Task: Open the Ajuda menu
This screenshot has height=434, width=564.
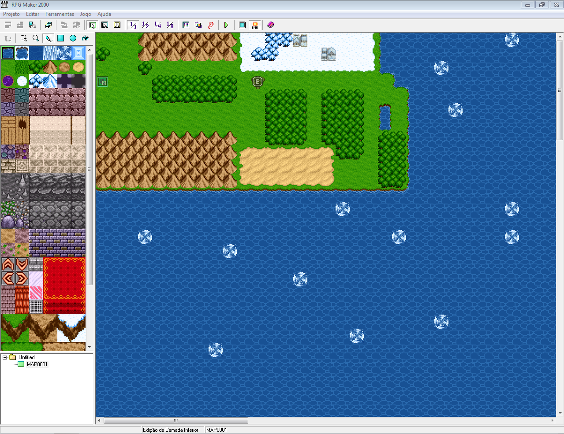Action: point(104,14)
